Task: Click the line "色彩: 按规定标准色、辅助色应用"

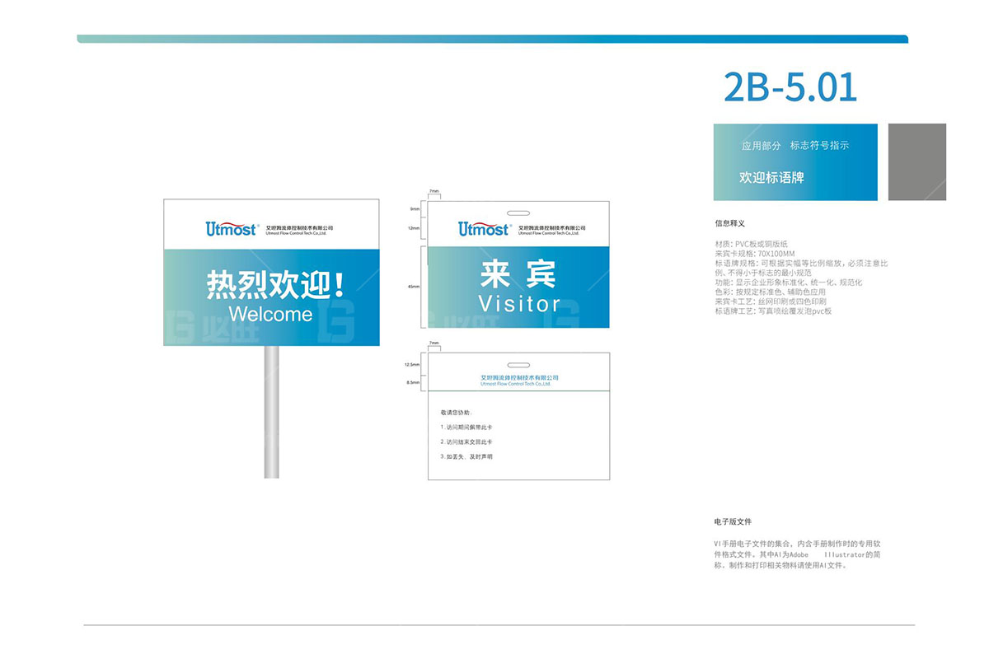Action: [770, 292]
